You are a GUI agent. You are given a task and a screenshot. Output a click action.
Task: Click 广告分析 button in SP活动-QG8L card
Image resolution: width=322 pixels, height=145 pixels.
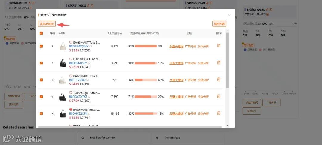[271, 103]
